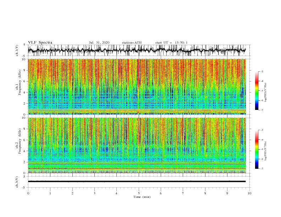The width and height of the screenshot is (281, 217).
Task: Click time axis tick label "2"
Action: tap(72, 193)
